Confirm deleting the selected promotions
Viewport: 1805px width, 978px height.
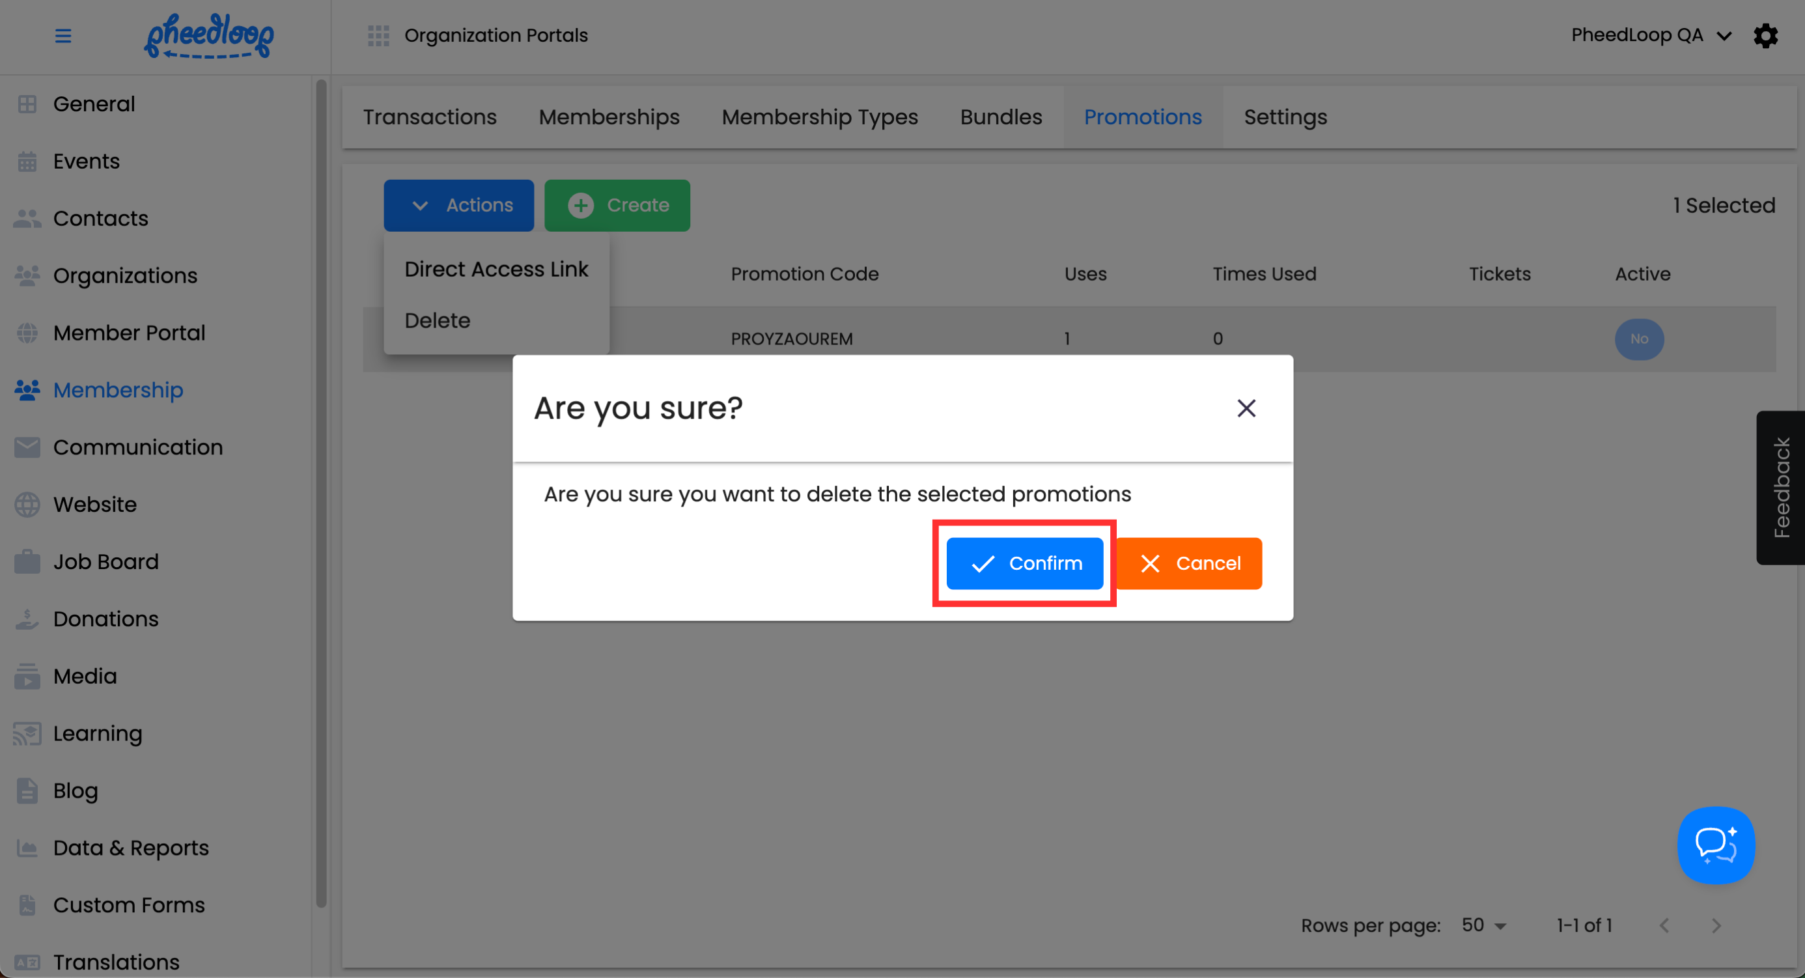[x=1024, y=563]
